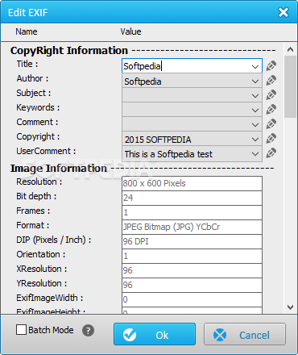The width and height of the screenshot is (298, 355).
Task: Click the Frames value field
Action: click(192, 212)
